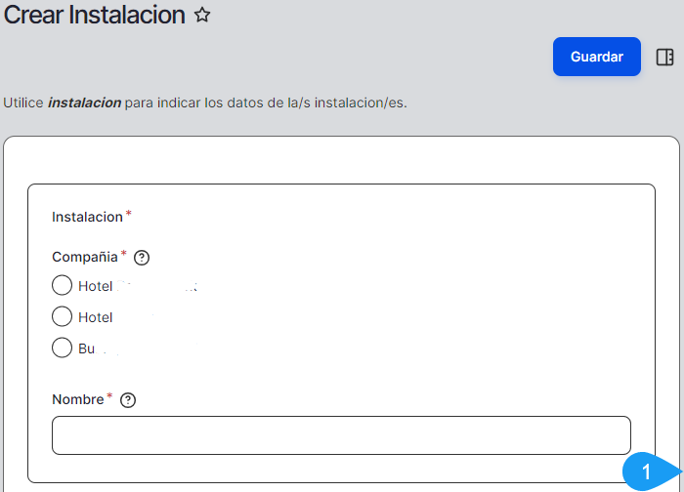Click the red asterisk beside Instalacion
The height and width of the screenshot is (492, 684).
128,215
